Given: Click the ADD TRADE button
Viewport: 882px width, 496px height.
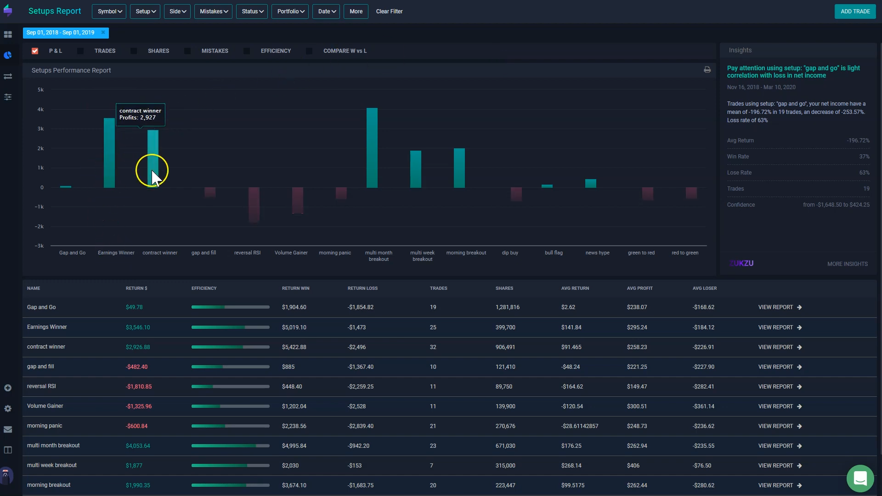Looking at the screenshot, I should [855, 11].
